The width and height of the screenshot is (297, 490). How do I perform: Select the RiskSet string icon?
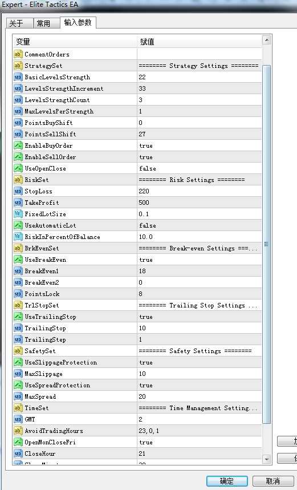[18, 180]
